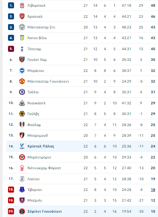Click the red position badge 19.
158x217 pixels.
click(x=11, y=200)
